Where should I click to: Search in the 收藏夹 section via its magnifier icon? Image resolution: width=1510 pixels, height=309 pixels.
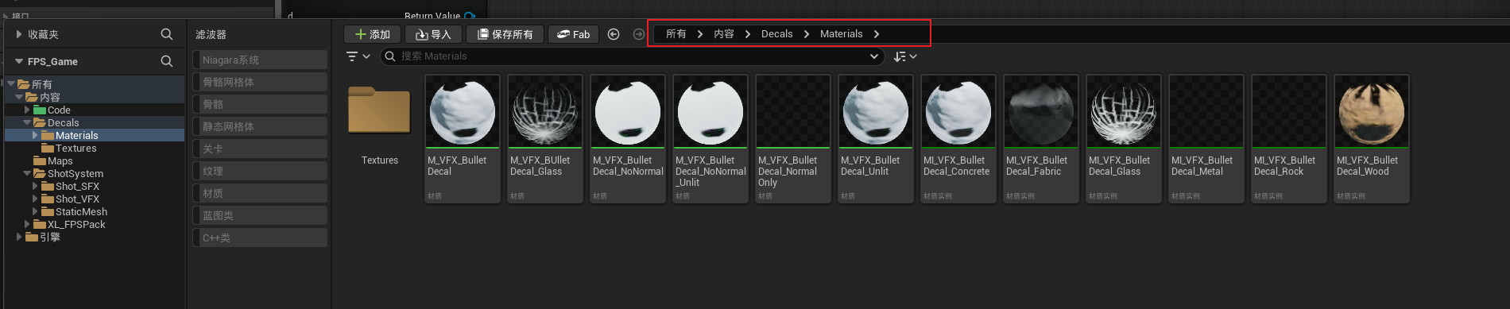point(167,34)
